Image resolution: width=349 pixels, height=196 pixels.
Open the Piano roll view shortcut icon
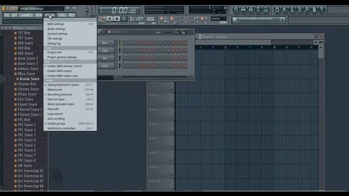pos(251,9)
